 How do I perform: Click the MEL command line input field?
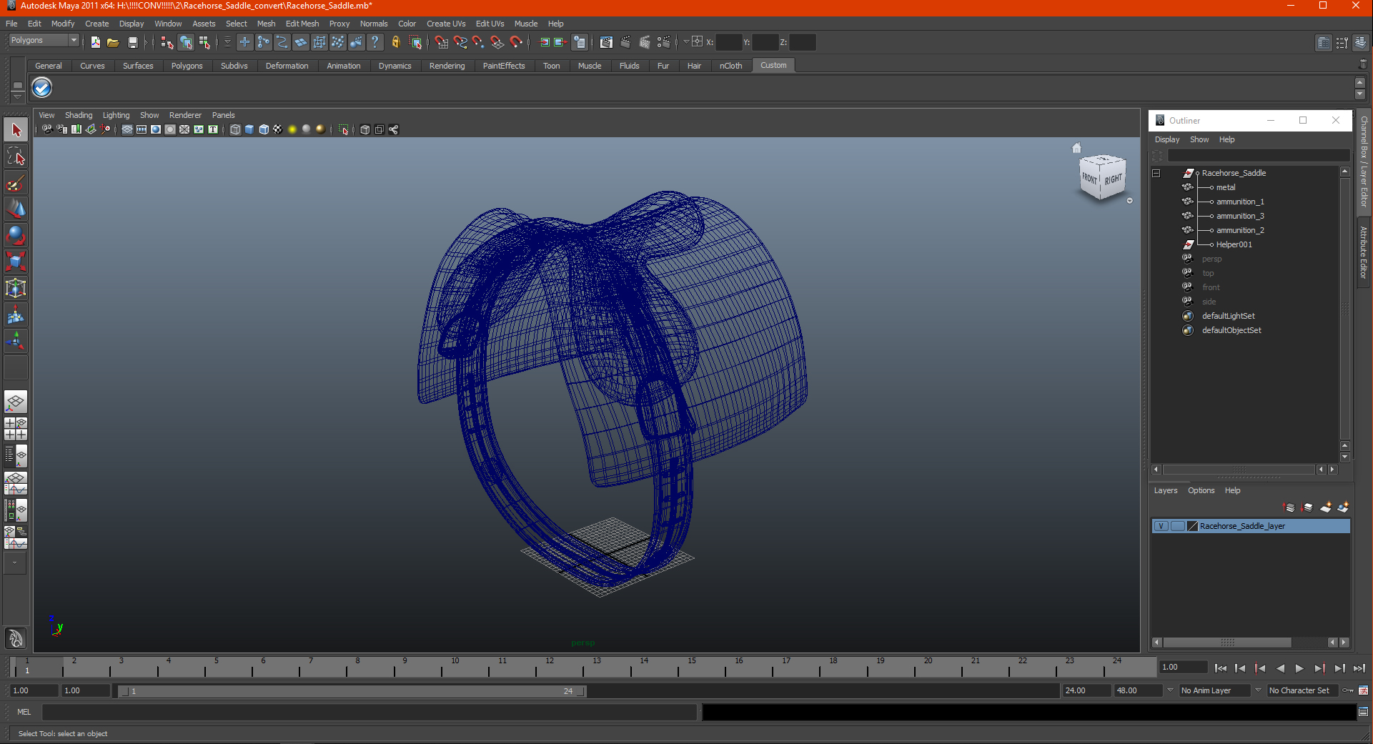click(x=369, y=712)
